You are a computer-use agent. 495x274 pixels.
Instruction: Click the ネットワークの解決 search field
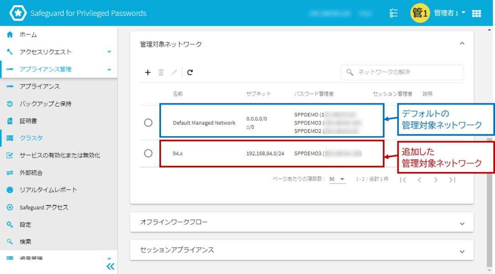(x=402, y=72)
